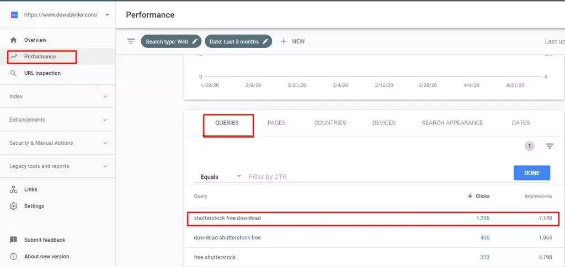Open the property selector dropdown arrow

pos(107,15)
